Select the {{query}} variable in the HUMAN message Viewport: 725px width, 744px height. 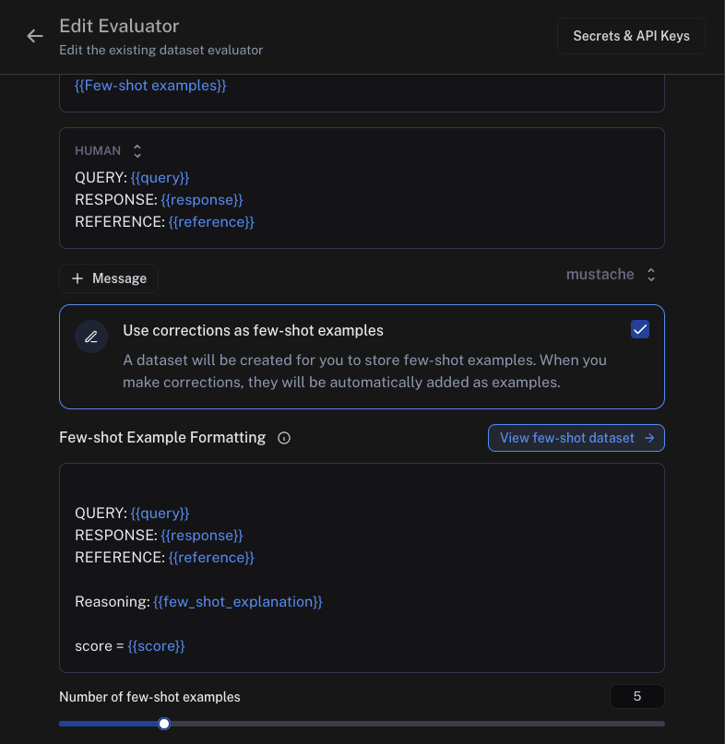tap(160, 177)
